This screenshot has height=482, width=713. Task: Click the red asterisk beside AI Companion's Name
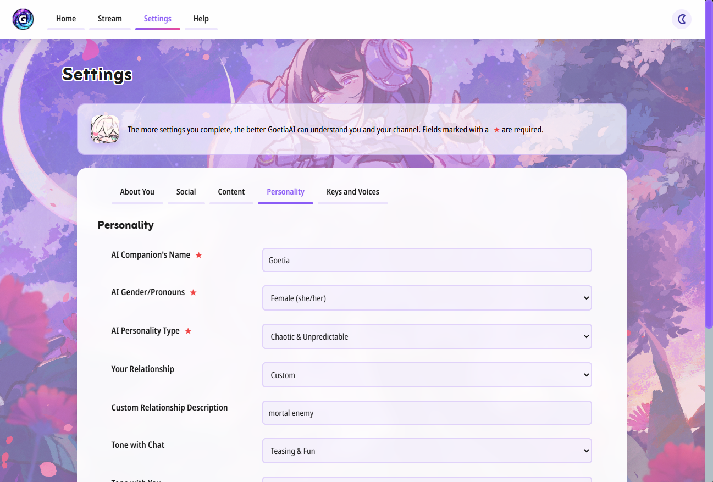click(198, 255)
